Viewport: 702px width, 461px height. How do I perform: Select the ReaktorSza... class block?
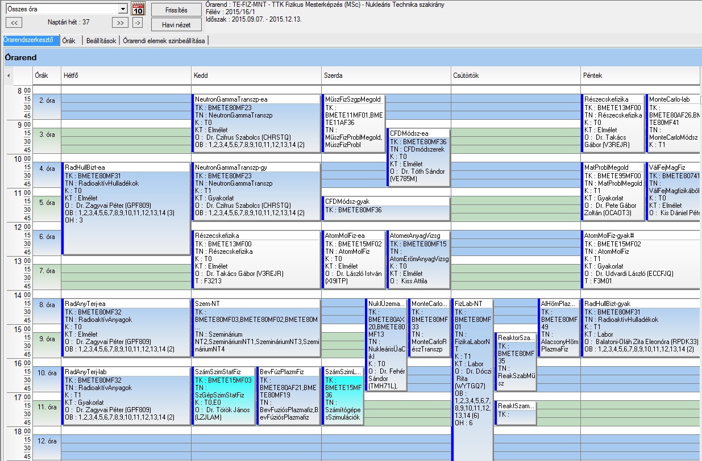(x=516, y=362)
